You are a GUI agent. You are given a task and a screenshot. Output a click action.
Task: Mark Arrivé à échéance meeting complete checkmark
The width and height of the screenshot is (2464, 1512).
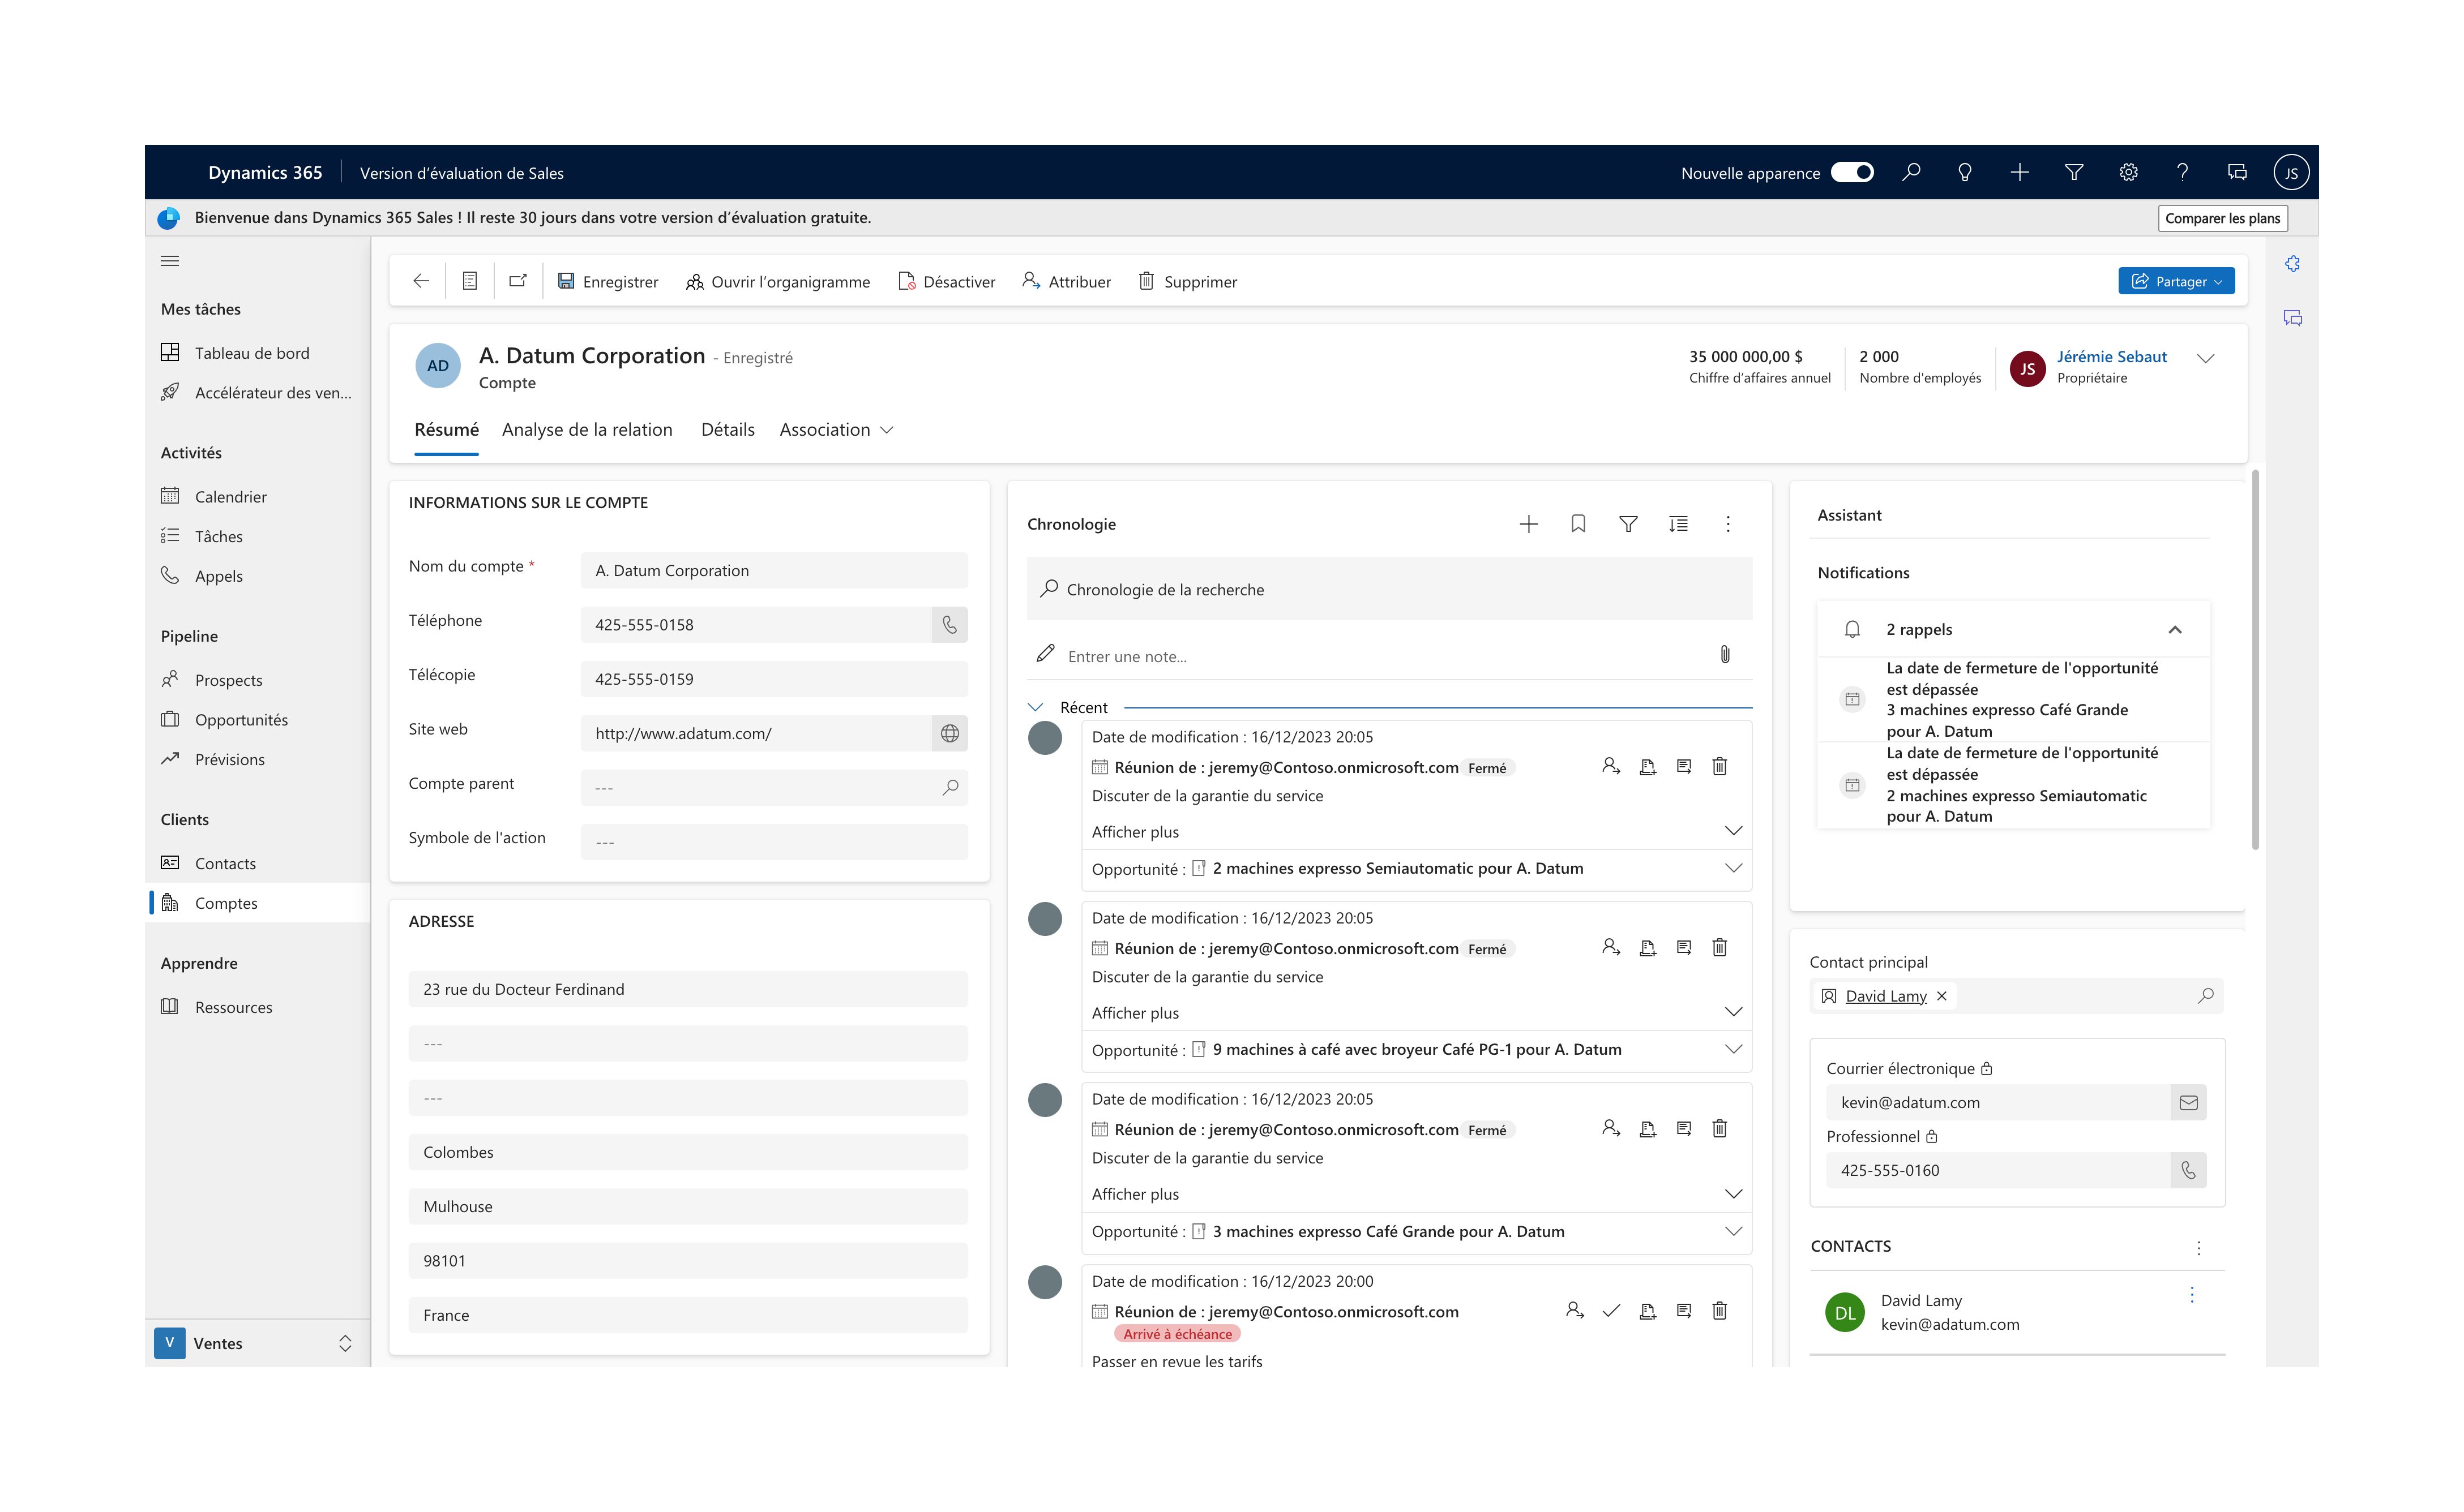pos(1611,1311)
